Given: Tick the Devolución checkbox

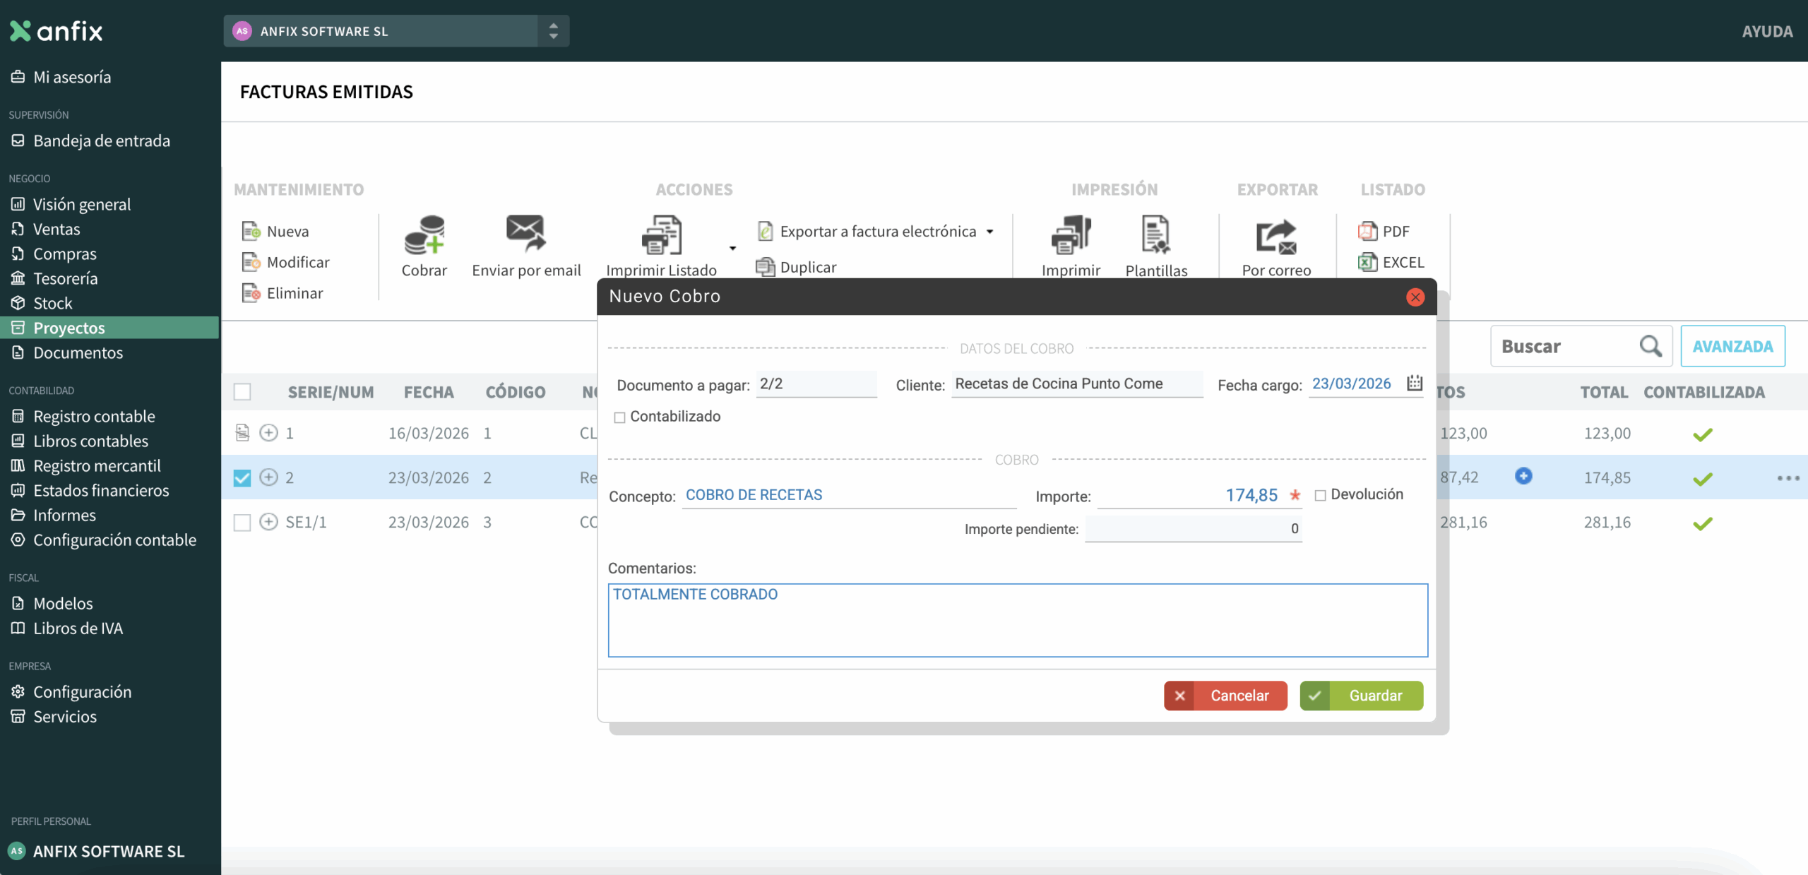Looking at the screenshot, I should pyautogui.click(x=1319, y=495).
